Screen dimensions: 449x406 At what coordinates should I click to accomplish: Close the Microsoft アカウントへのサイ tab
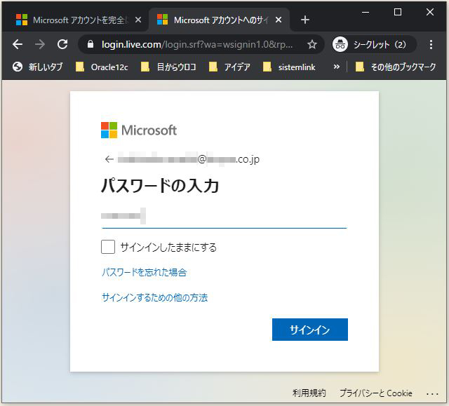[x=279, y=20]
